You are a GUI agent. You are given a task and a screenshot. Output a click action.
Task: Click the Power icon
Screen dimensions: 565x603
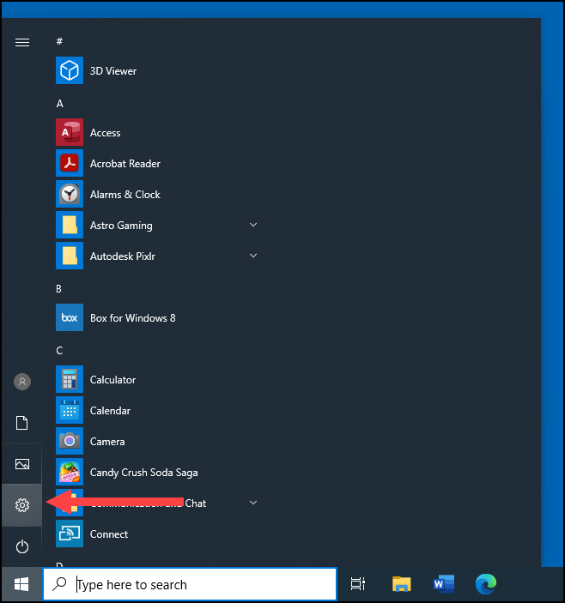[x=22, y=546]
